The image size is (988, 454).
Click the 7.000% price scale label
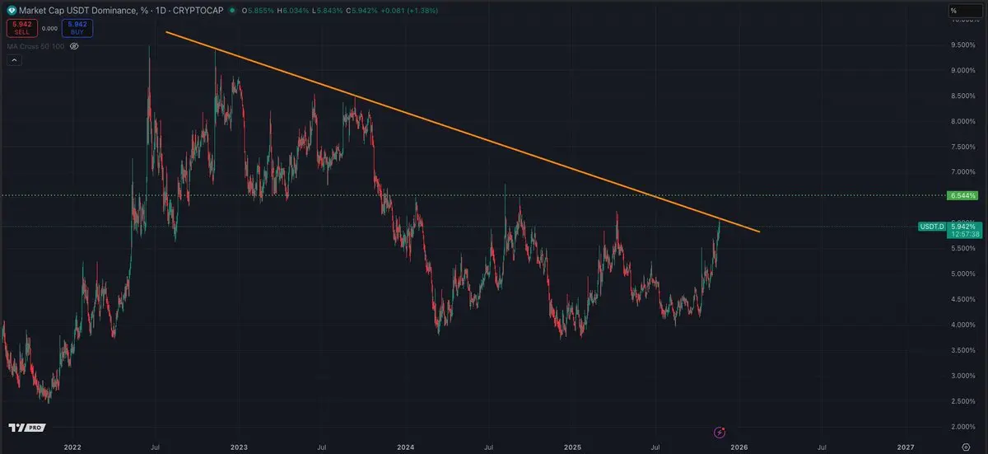coord(964,172)
